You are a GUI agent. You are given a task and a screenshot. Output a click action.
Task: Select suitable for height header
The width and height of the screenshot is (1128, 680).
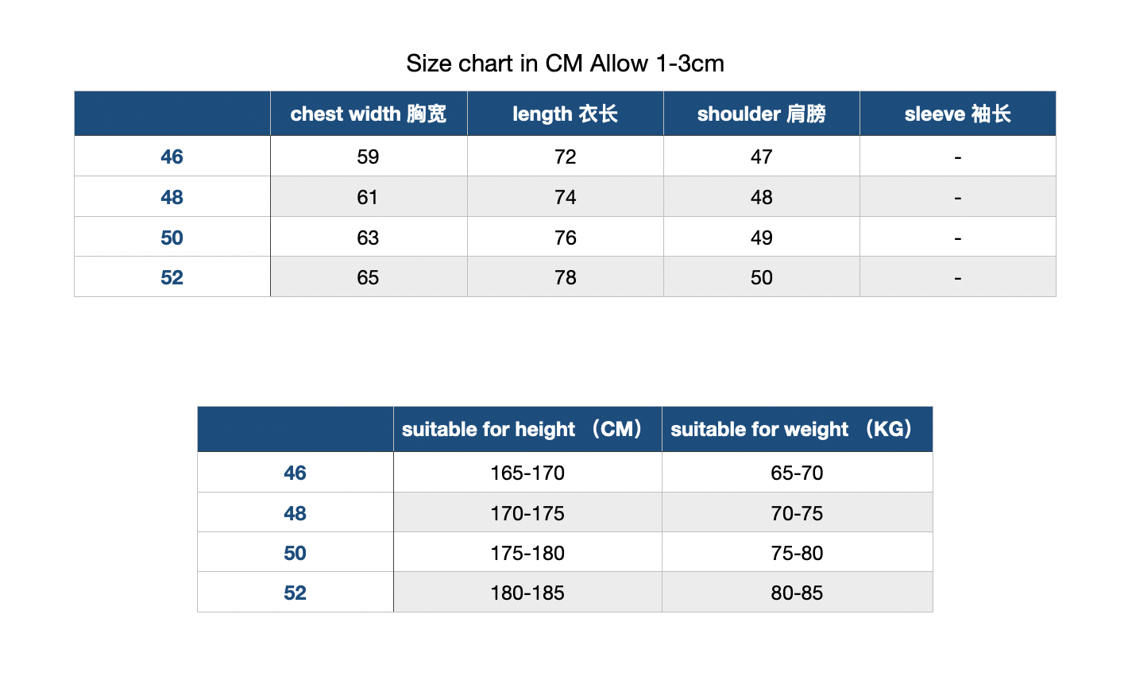(527, 429)
